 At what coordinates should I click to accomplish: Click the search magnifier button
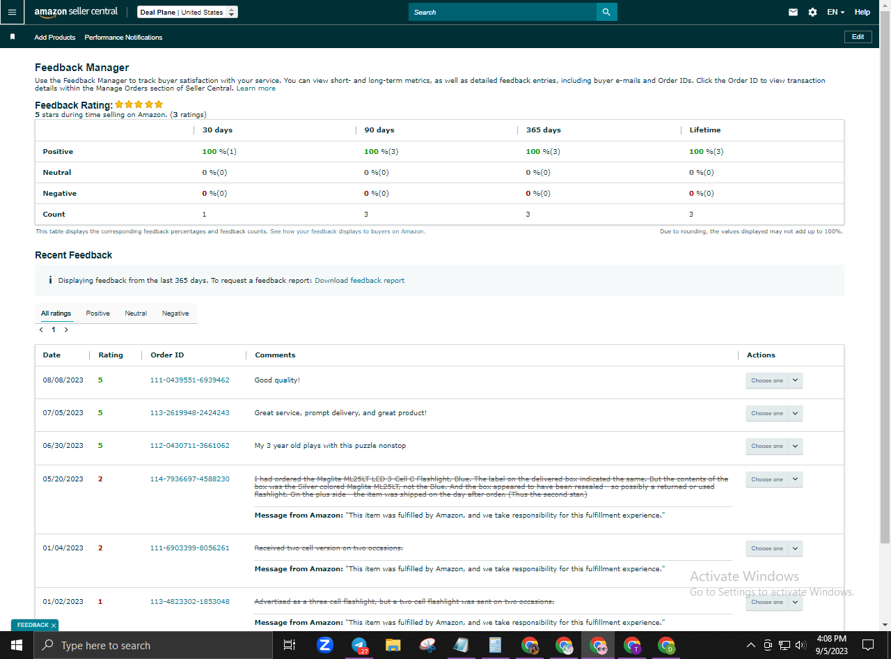click(x=606, y=12)
